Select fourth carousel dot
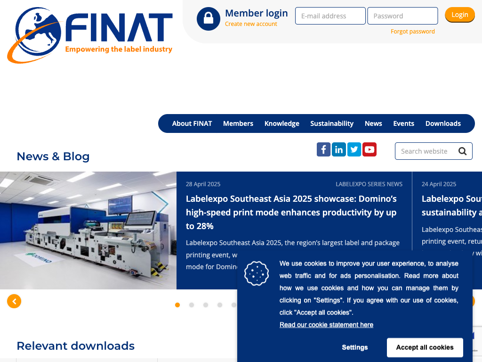Screen dimensions: 482x362 220,305
